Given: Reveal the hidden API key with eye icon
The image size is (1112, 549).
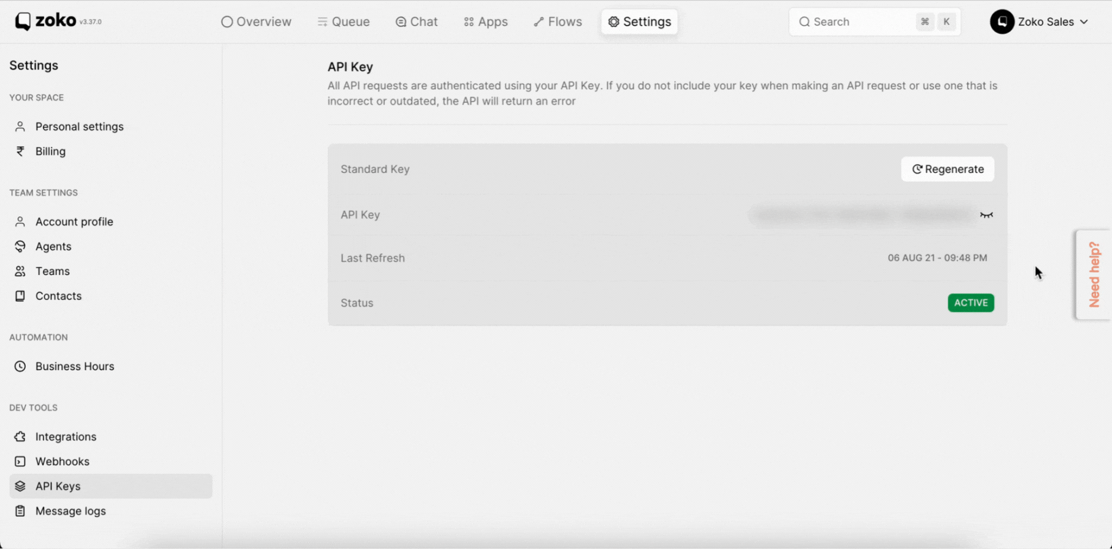Looking at the screenshot, I should tap(986, 215).
